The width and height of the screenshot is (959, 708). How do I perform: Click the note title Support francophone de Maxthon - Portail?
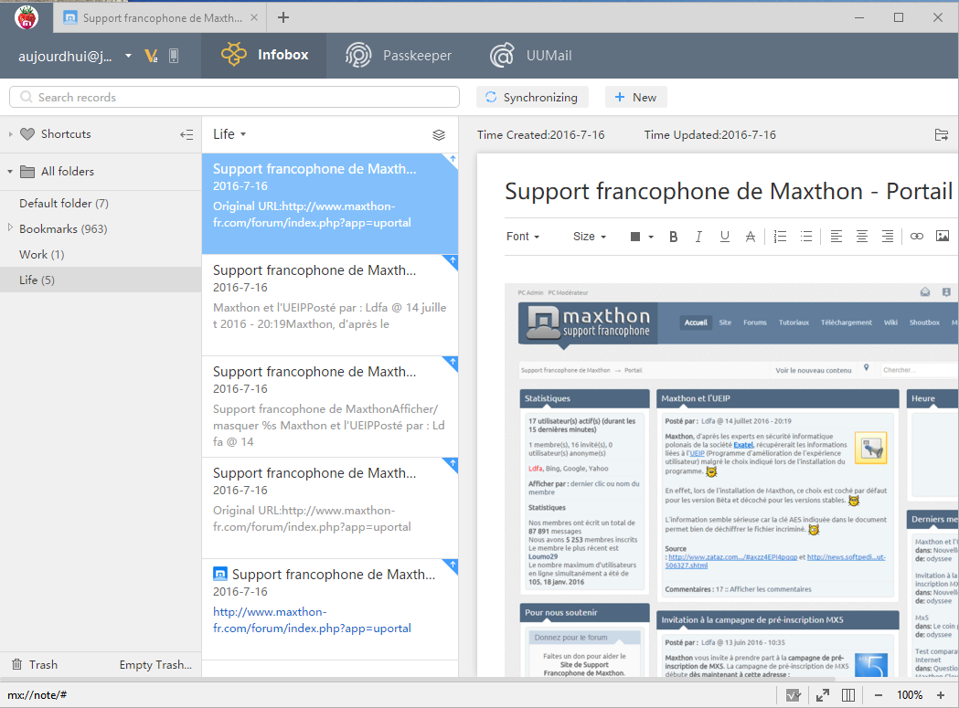729,191
